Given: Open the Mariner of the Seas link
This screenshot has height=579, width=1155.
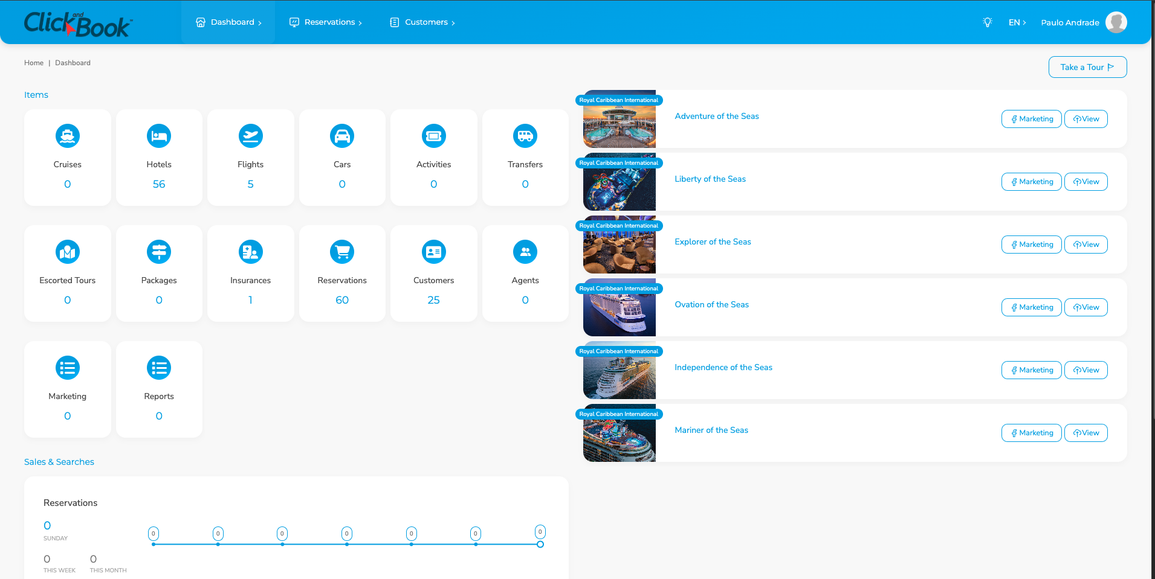Looking at the screenshot, I should (711, 430).
